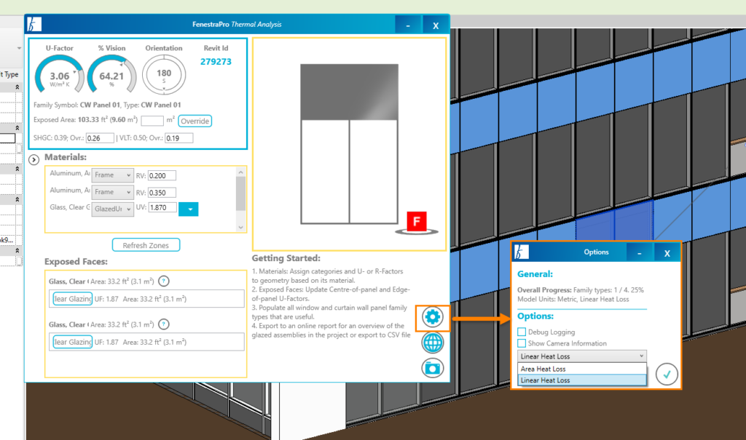Click the highlighted blue panel in 3D view
Screen dimensions: 746x440
click(613, 223)
